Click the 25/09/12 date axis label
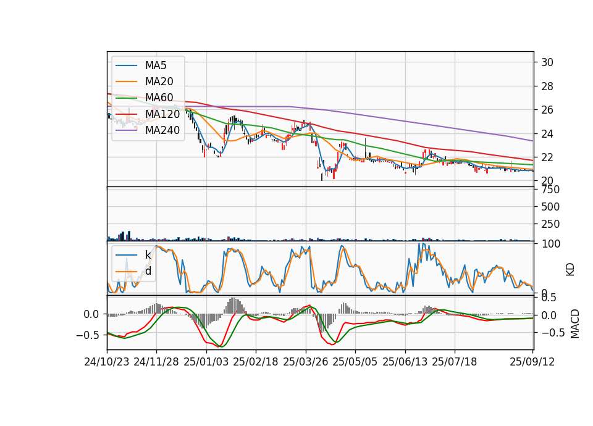Viewport: 593px width, 426px height. click(532, 362)
